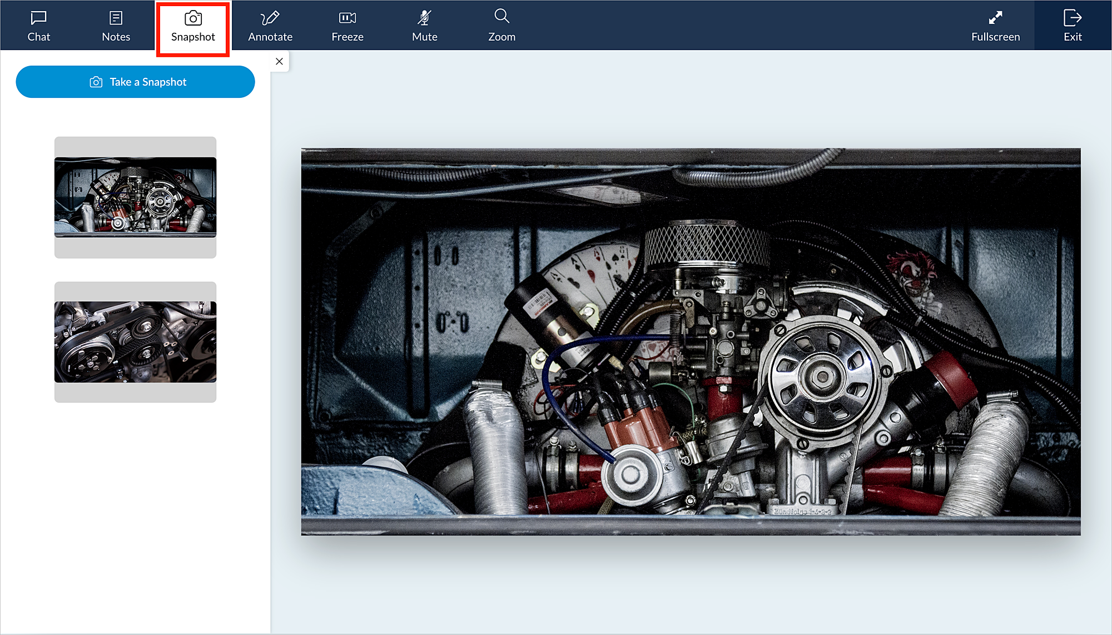Open the Notes panel icon

pos(116,18)
